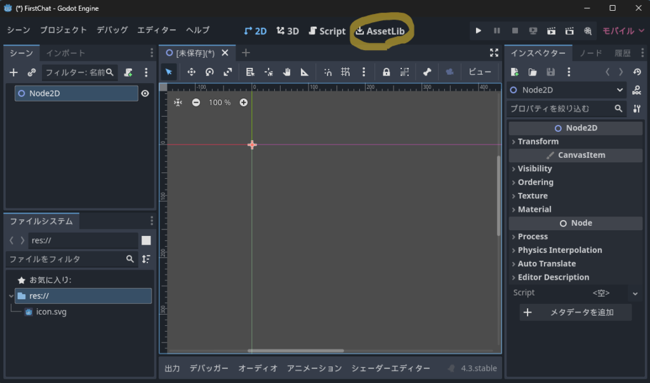Switch to the ノード tab

591,53
